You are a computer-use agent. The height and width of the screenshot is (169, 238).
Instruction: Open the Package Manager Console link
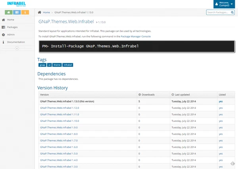coord(136,36)
